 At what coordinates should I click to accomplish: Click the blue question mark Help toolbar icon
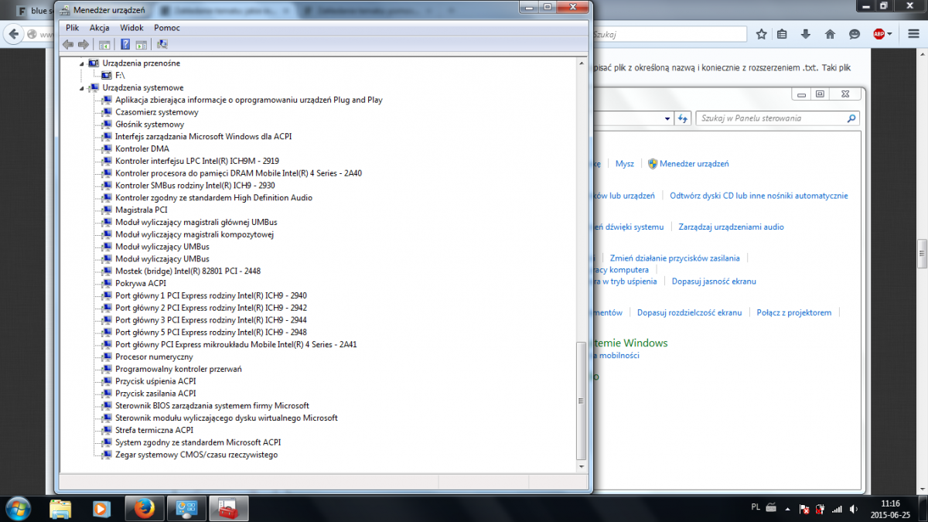[x=125, y=44]
